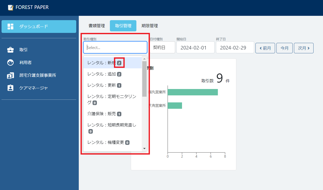This screenshot has width=323, height=190.
Task: Click the down arrow in the dropdown scrollbar
Action: tap(144, 148)
